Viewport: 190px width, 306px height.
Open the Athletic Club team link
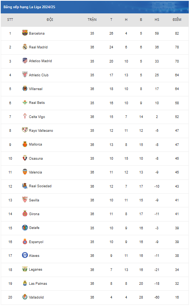coord(39,75)
